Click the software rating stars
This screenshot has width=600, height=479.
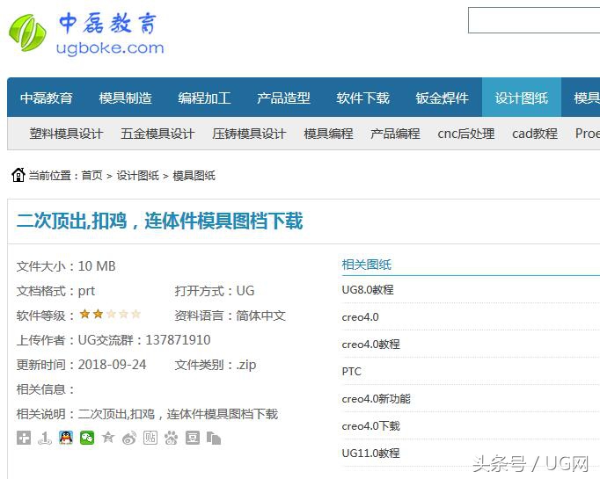[x=110, y=315]
